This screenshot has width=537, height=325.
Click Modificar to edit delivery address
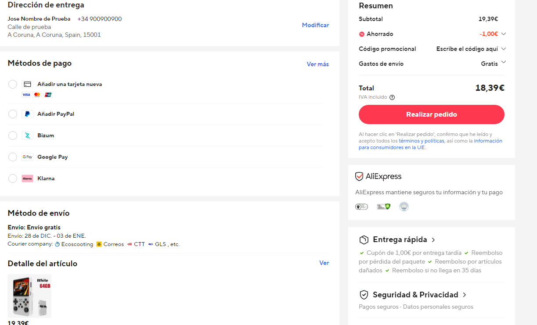pos(315,25)
